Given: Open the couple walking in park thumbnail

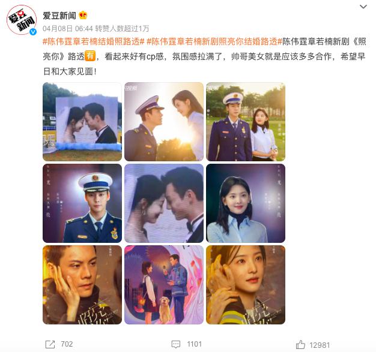Looking at the screenshot, I should [x=246, y=122].
